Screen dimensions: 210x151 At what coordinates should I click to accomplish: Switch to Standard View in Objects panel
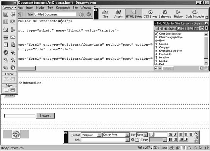6,90
